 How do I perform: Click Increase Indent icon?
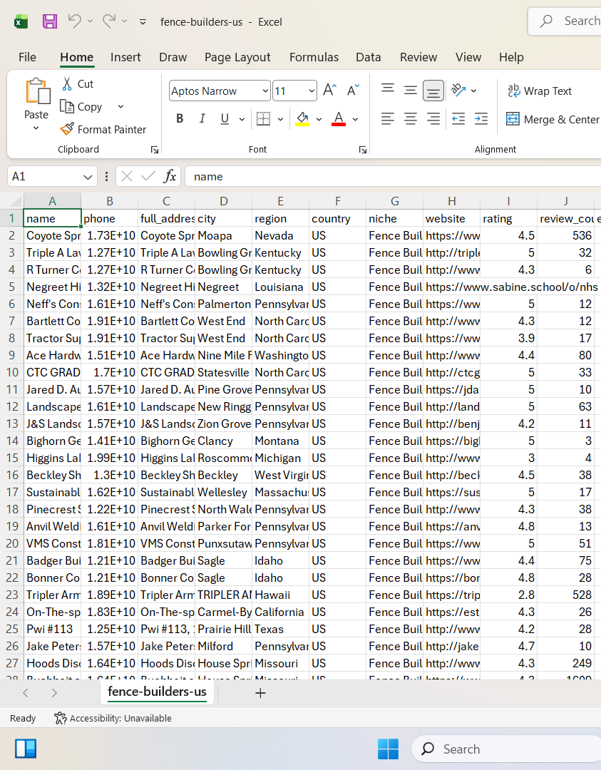tap(481, 118)
